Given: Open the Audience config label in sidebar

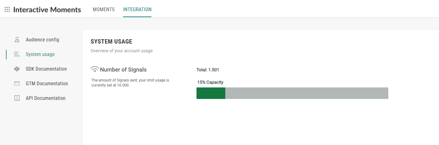Looking at the screenshot, I should pos(42,40).
